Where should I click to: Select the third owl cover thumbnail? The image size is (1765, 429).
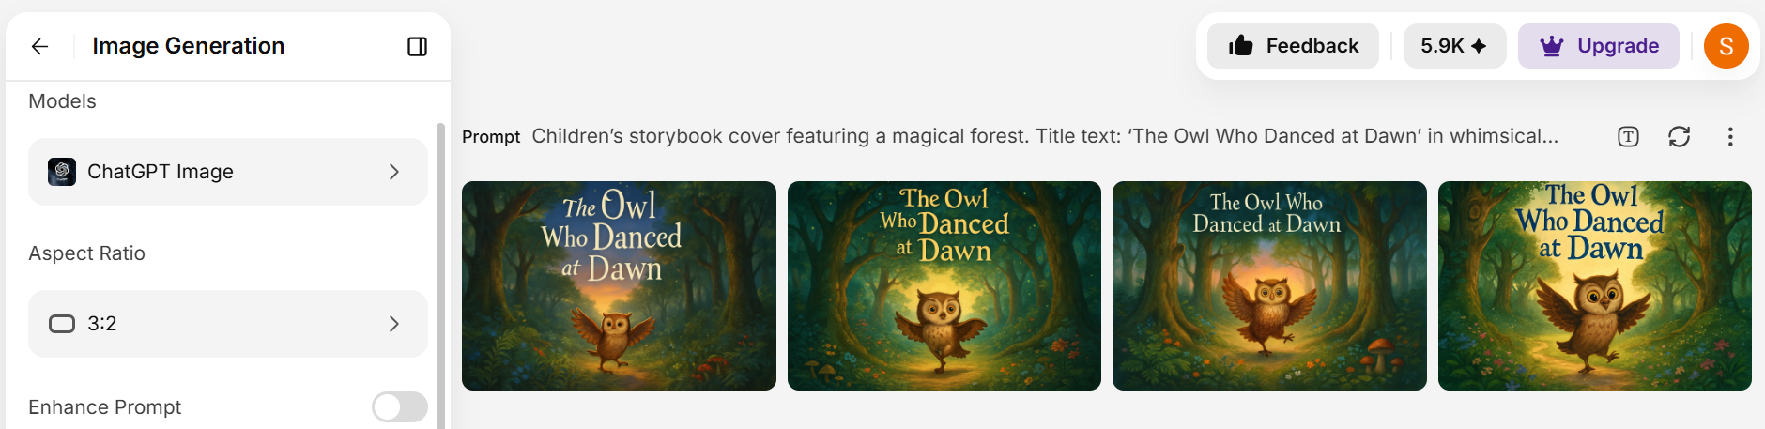(1269, 285)
